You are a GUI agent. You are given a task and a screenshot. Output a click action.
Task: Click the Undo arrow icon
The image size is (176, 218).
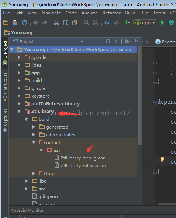[x=36, y=22]
